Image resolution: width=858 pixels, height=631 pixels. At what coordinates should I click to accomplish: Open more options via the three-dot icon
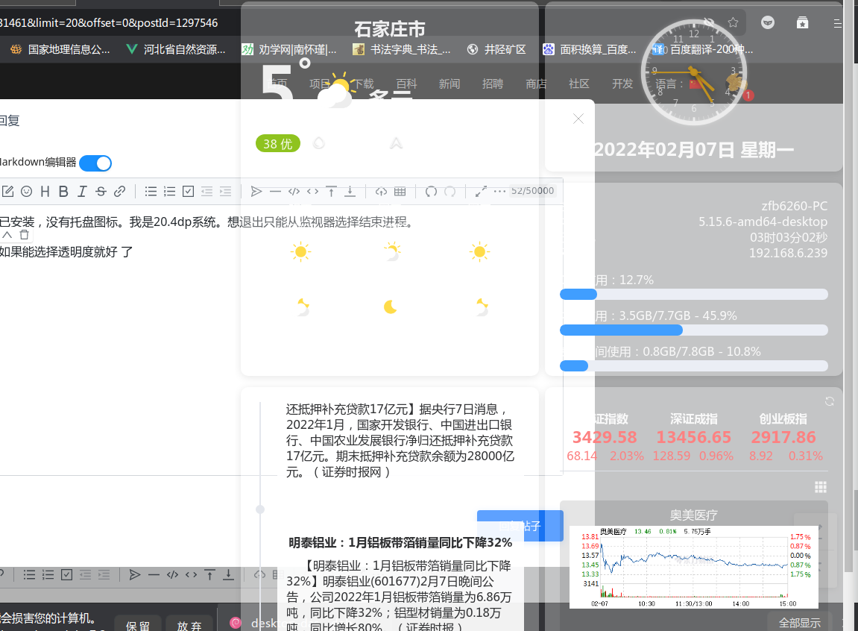[x=499, y=191]
